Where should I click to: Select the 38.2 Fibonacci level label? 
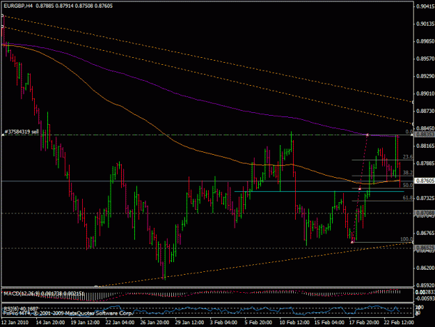408,172
